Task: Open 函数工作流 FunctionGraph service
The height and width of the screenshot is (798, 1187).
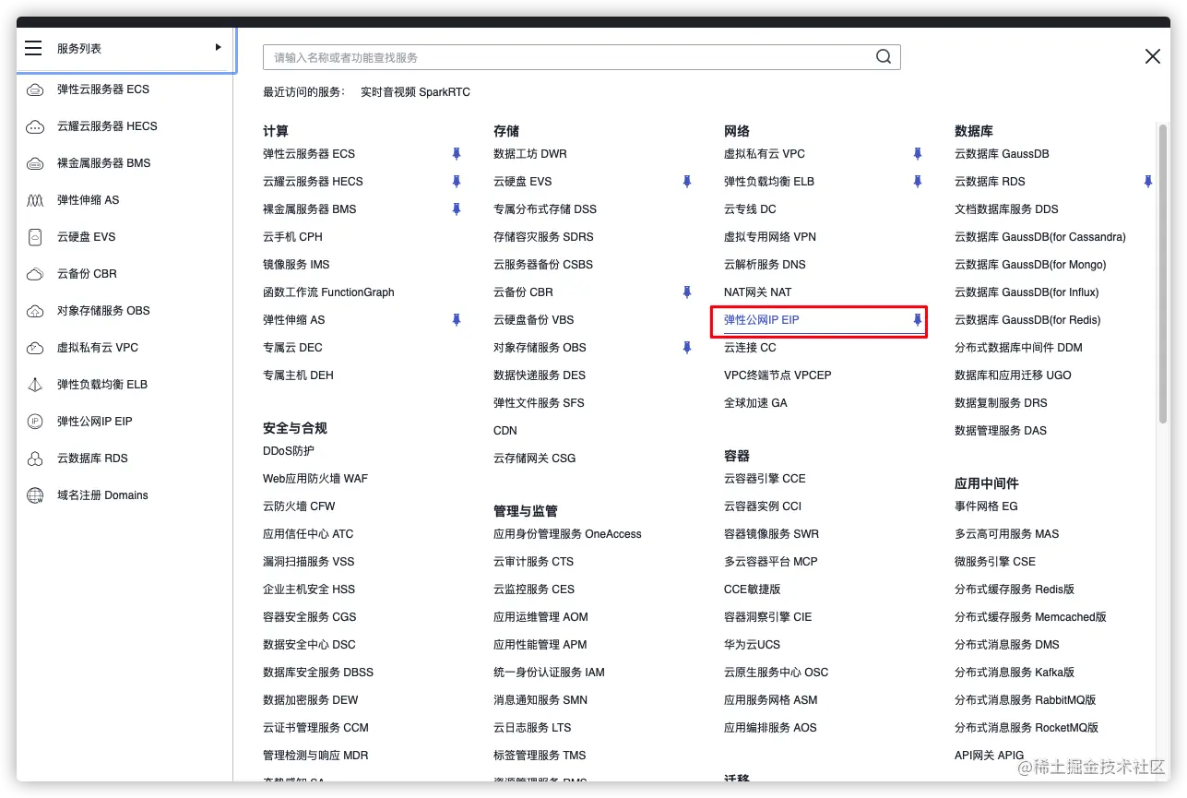Action: (x=328, y=292)
